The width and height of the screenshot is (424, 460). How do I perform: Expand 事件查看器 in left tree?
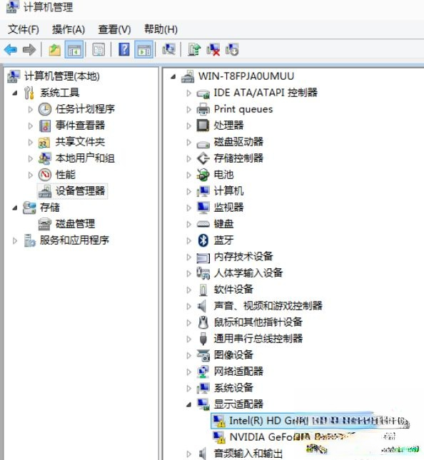pos(30,126)
